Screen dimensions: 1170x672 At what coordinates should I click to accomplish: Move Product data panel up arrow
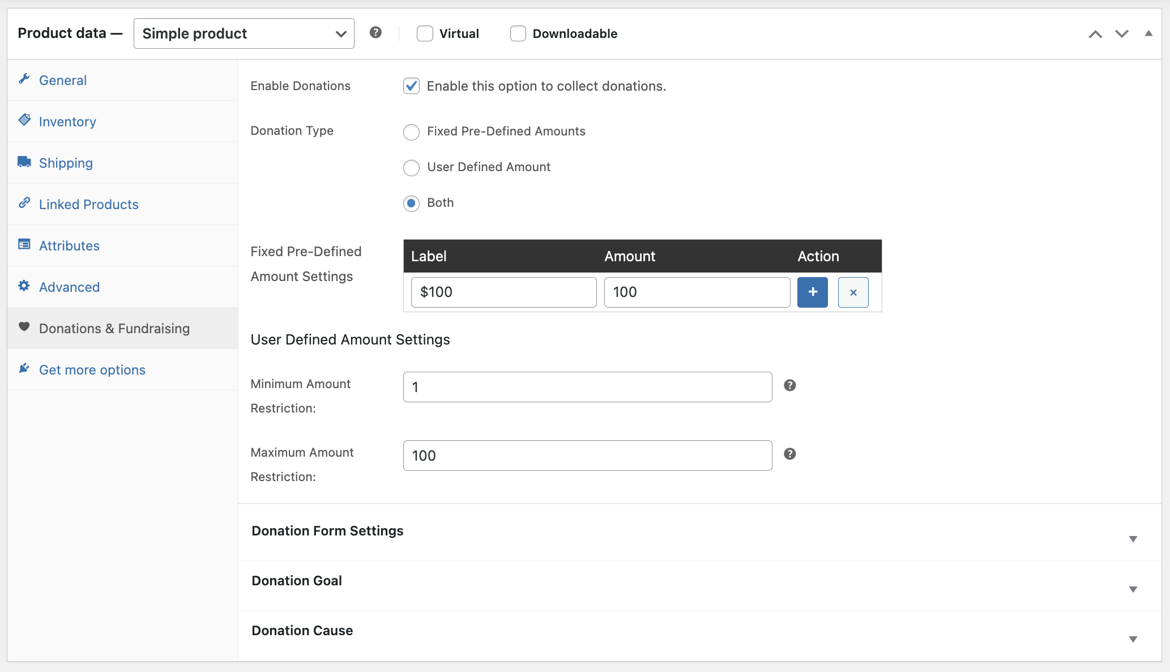click(1095, 34)
